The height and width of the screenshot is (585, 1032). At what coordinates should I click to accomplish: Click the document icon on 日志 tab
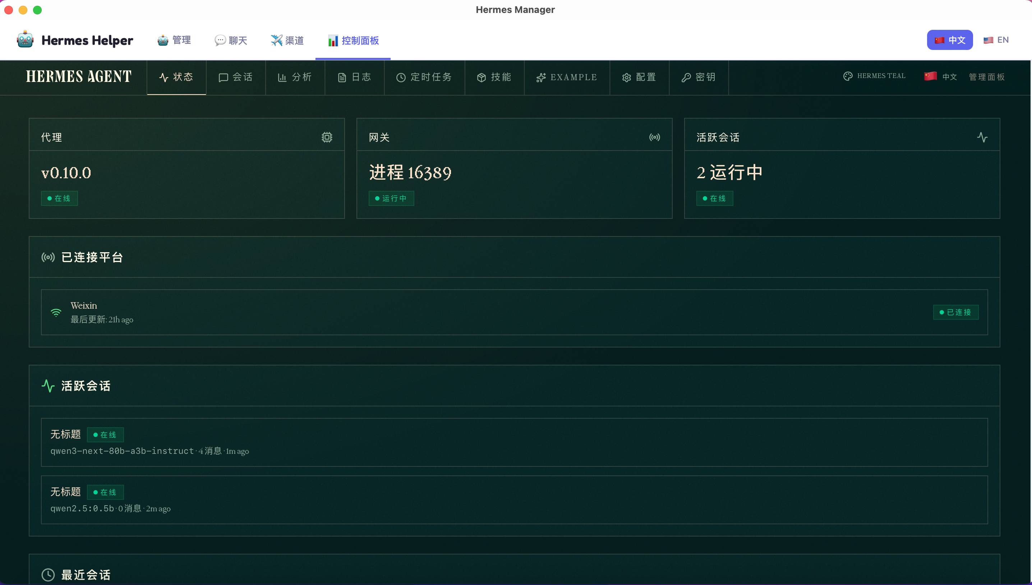click(342, 78)
